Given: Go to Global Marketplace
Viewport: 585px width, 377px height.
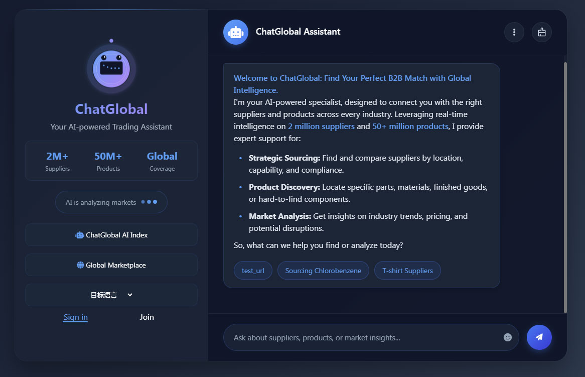Looking at the screenshot, I should tap(116, 265).
